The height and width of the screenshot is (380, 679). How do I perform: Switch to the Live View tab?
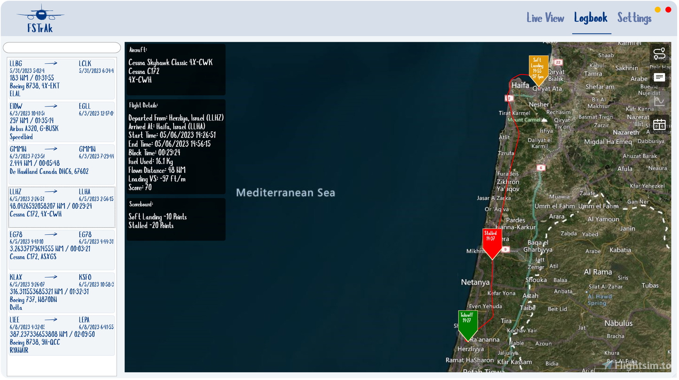click(x=545, y=17)
